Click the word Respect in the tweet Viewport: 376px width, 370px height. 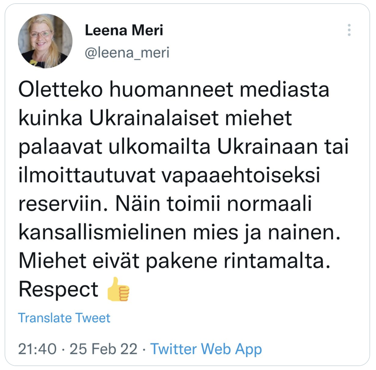click(58, 290)
